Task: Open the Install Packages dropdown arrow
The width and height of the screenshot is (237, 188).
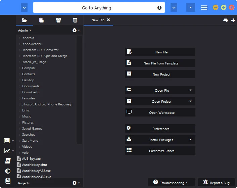Action: (x=190, y=139)
